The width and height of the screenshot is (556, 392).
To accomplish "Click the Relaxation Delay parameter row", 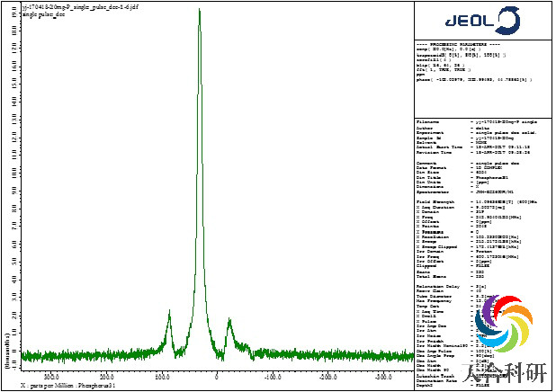I will click(450, 282).
